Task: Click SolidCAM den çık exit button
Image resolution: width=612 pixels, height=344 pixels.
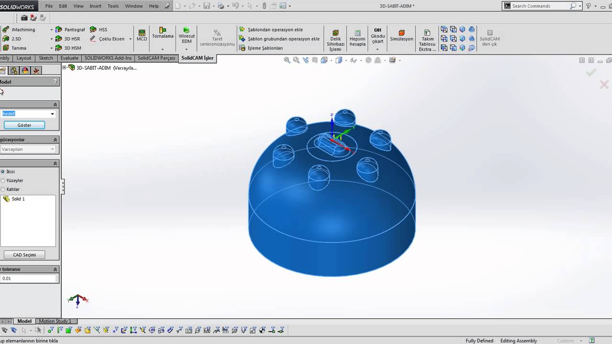Action: (x=490, y=39)
